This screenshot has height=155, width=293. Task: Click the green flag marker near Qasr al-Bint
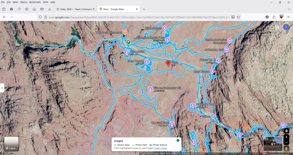coord(128,42)
